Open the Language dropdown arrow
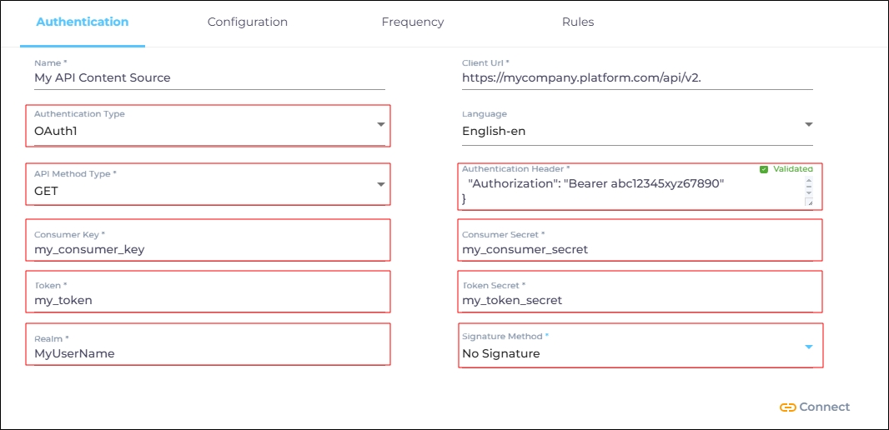The height and width of the screenshot is (430, 889). (x=808, y=124)
